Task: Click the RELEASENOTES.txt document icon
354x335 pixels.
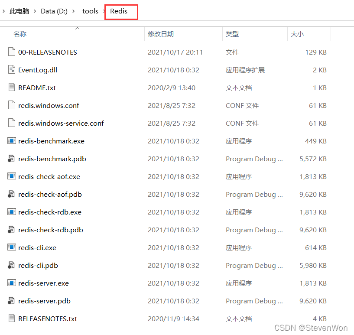Action: (x=12, y=319)
